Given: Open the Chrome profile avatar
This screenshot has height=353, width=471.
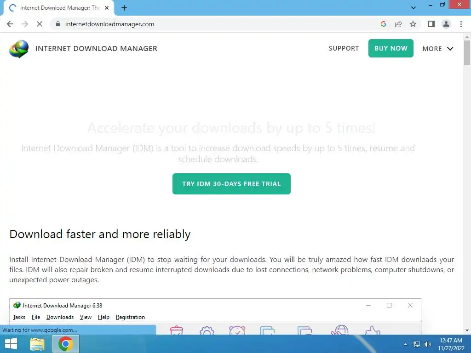Looking at the screenshot, I should pos(446,24).
